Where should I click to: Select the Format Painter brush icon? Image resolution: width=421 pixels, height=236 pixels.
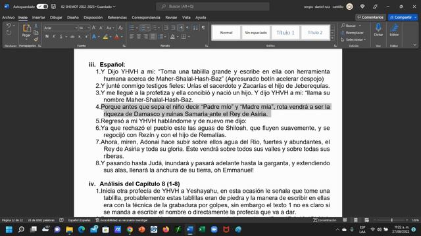[x=36, y=39]
